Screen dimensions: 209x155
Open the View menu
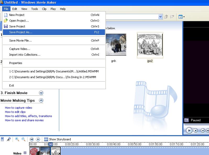[24, 9]
